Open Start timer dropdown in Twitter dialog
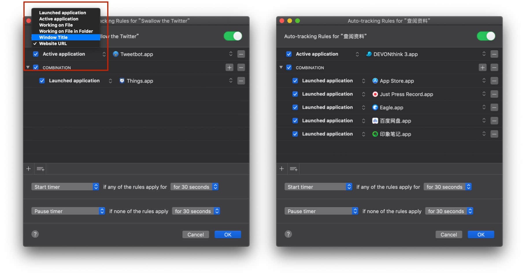This screenshot has width=526, height=277. pyautogui.click(x=65, y=187)
